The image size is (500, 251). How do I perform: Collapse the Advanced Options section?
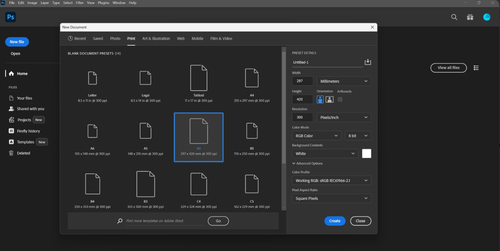click(x=307, y=164)
